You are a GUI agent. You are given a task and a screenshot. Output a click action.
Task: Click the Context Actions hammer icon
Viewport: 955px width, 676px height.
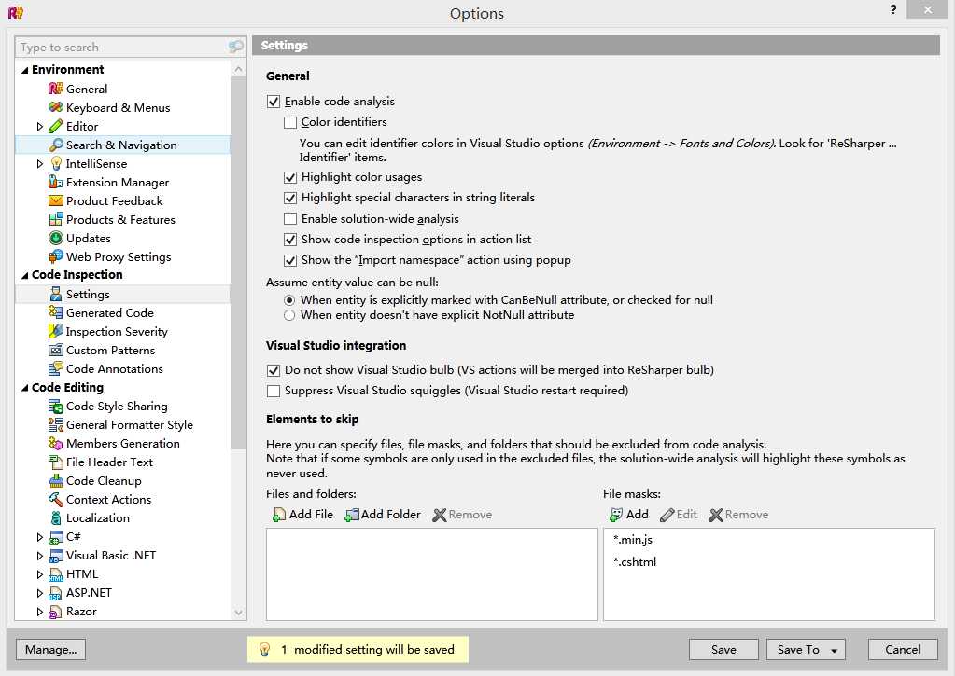(x=55, y=500)
